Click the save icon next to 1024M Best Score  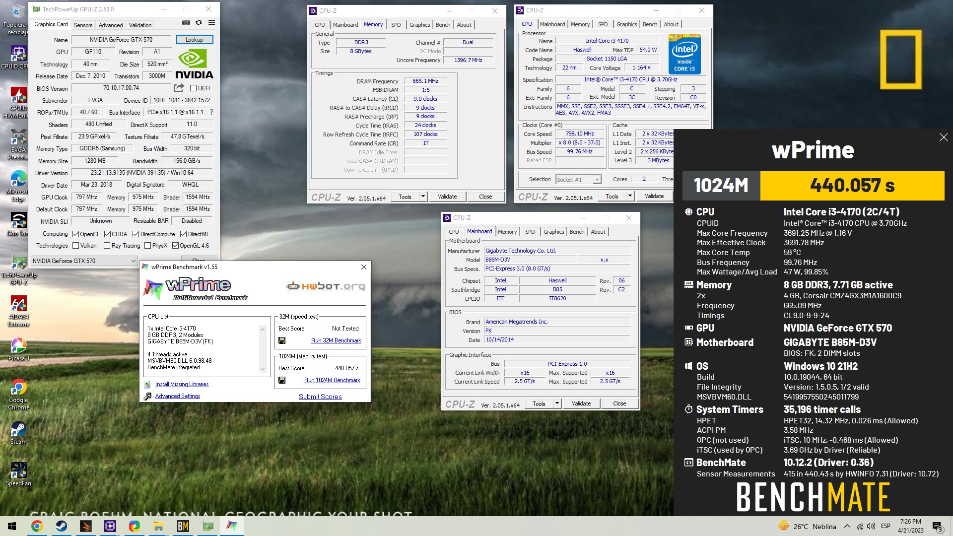[x=282, y=380]
